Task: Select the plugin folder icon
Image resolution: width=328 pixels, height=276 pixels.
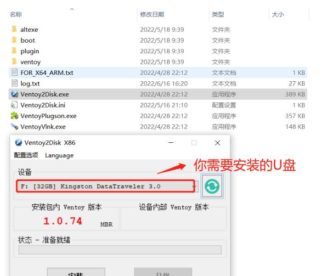Action: click(14, 51)
